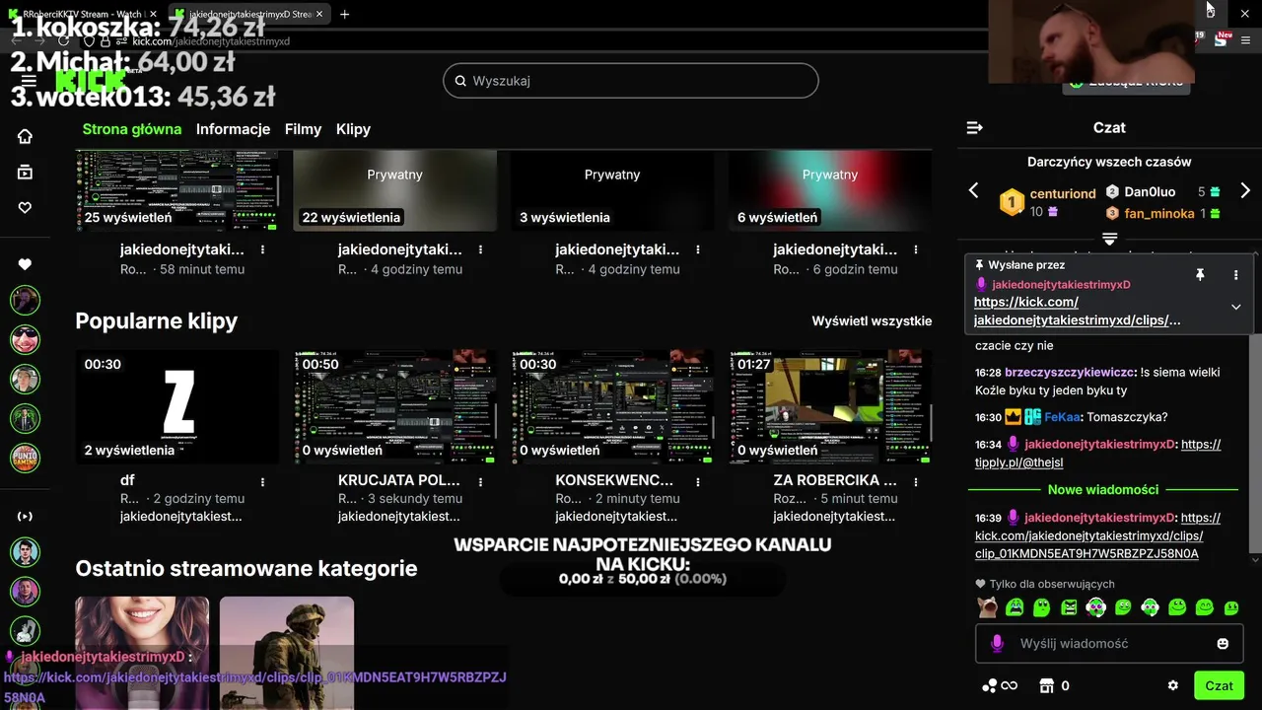Open options for video posted 58 minut temu
1262x710 pixels.
coord(262,249)
